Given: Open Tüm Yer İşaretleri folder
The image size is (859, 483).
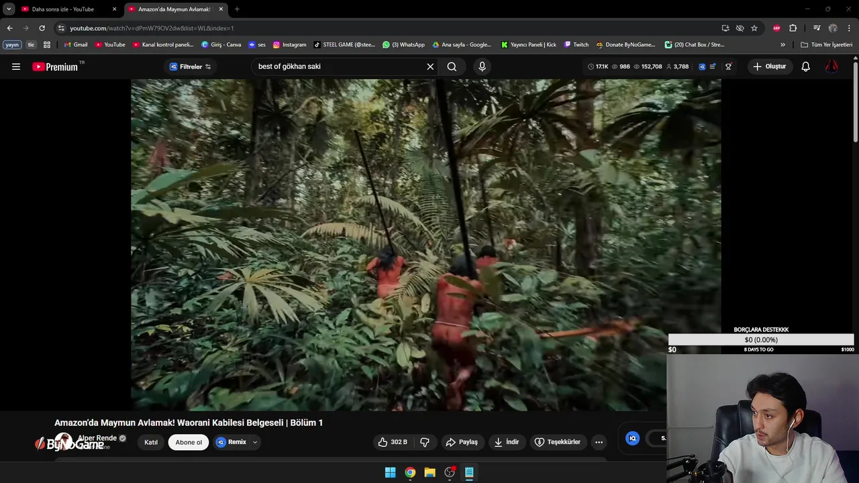Looking at the screenshot, I should point(826,45).
